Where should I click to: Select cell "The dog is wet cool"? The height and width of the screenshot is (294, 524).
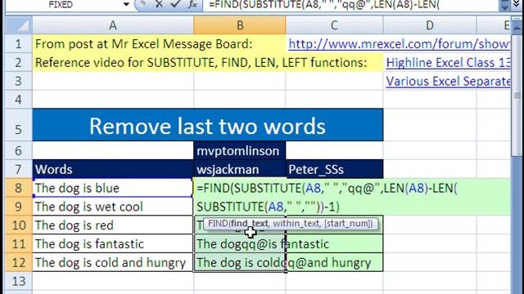[113, 207]
